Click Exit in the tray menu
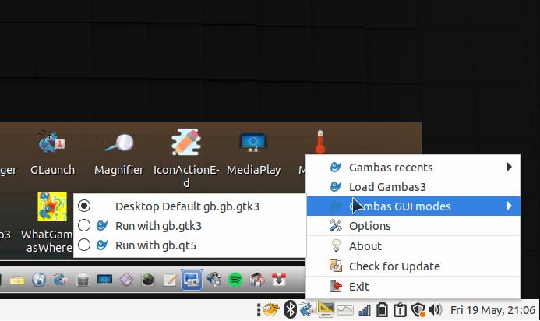540x321 pixels. (358, 287)
